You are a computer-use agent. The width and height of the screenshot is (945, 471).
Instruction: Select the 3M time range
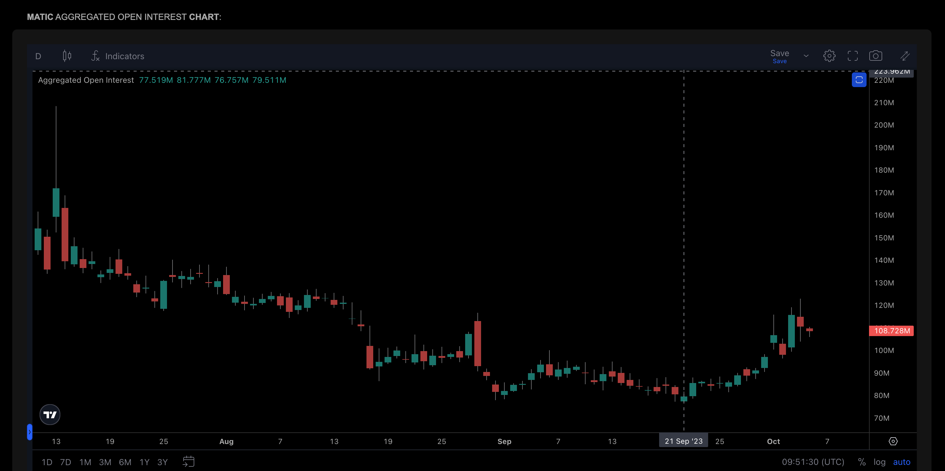[x=105, y=462]
